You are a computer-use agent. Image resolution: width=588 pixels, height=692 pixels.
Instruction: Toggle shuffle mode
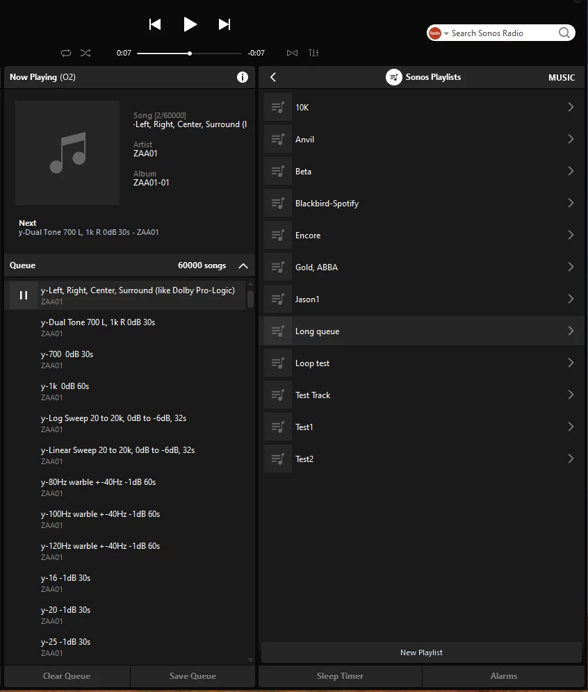click(x=85, y=53)
